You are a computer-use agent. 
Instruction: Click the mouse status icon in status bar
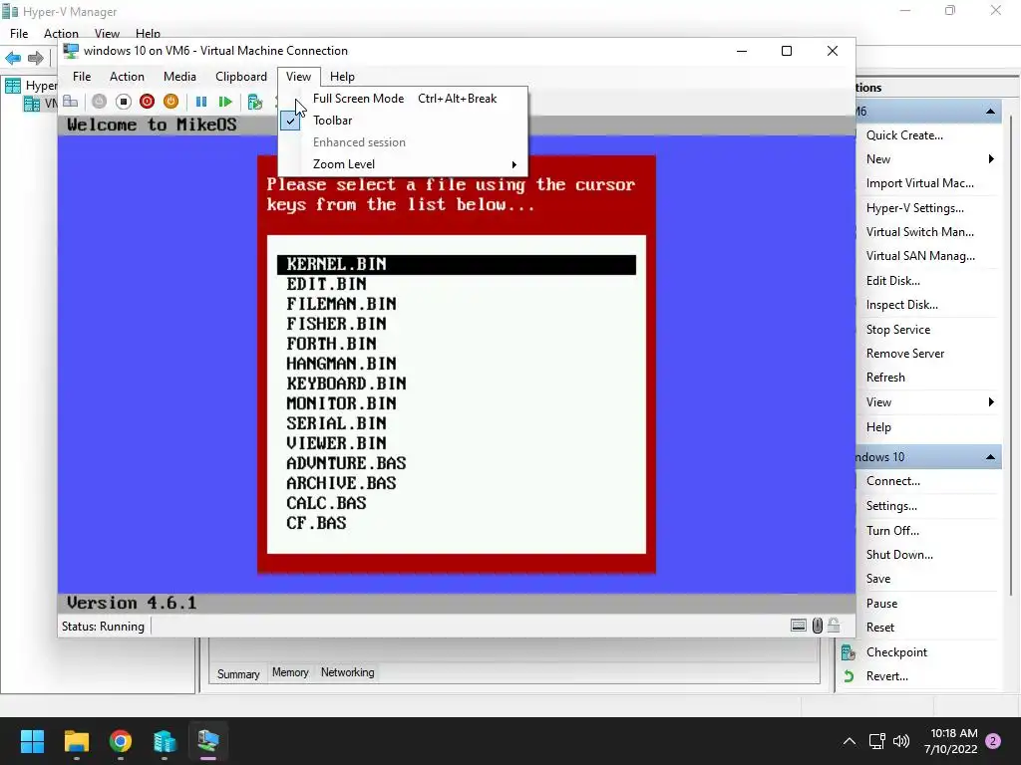pos(818,626)
